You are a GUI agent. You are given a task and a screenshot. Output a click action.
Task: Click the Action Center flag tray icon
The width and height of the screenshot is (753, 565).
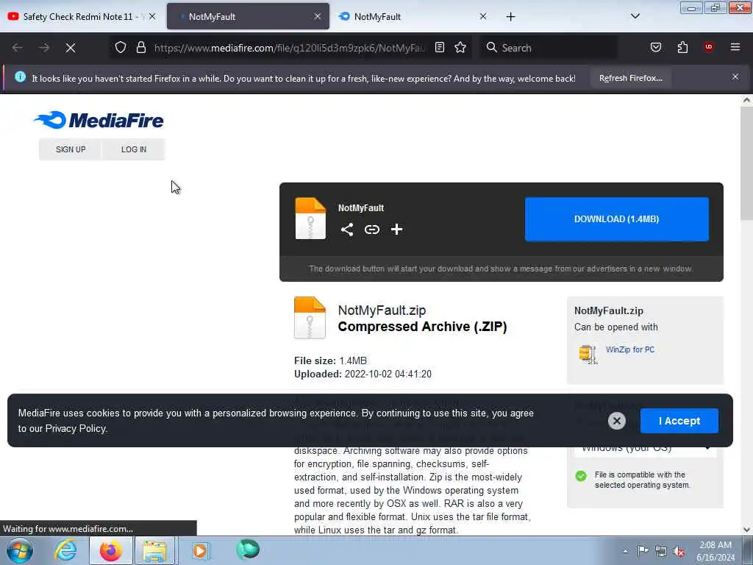point(643,550)
